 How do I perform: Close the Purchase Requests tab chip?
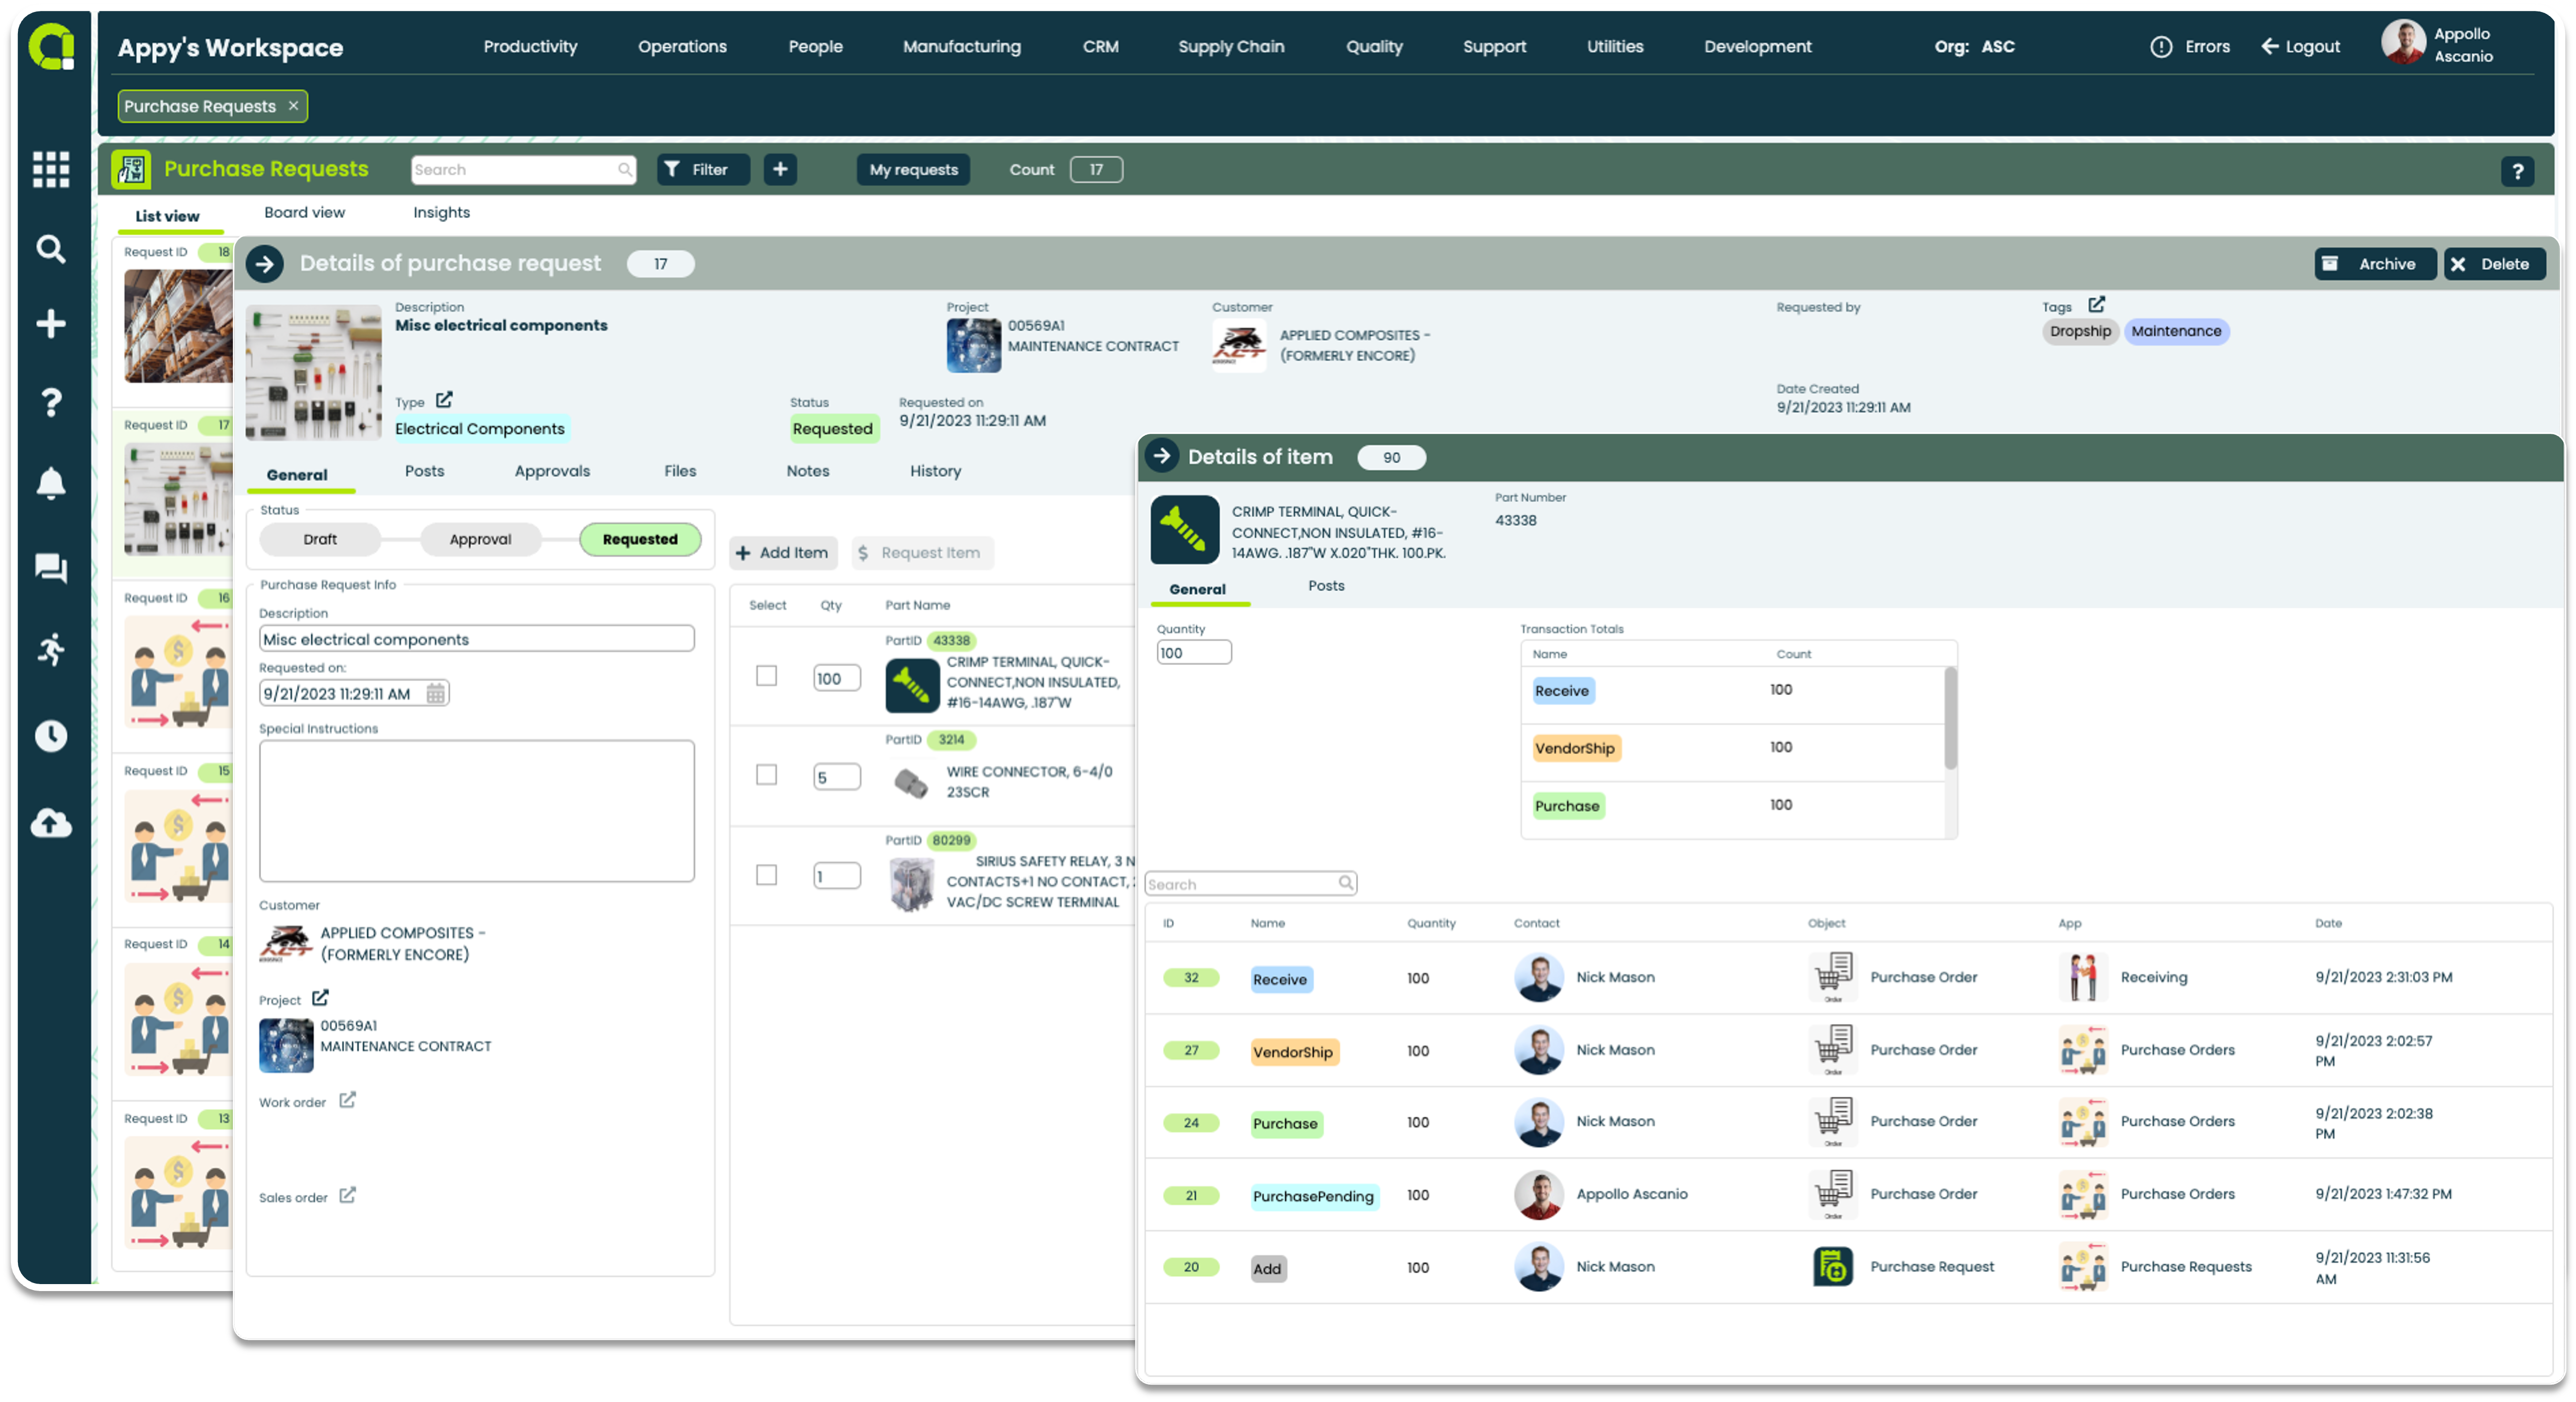[x=293, y=105]
